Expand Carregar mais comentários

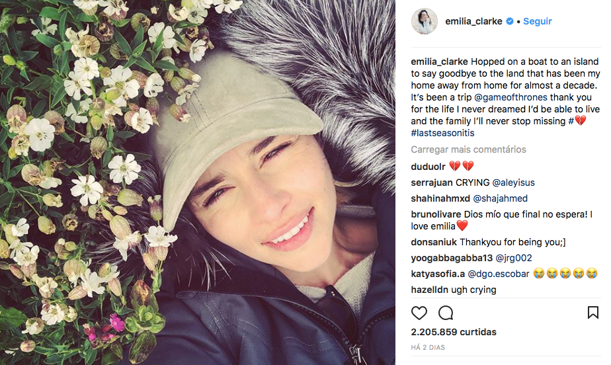468,149
